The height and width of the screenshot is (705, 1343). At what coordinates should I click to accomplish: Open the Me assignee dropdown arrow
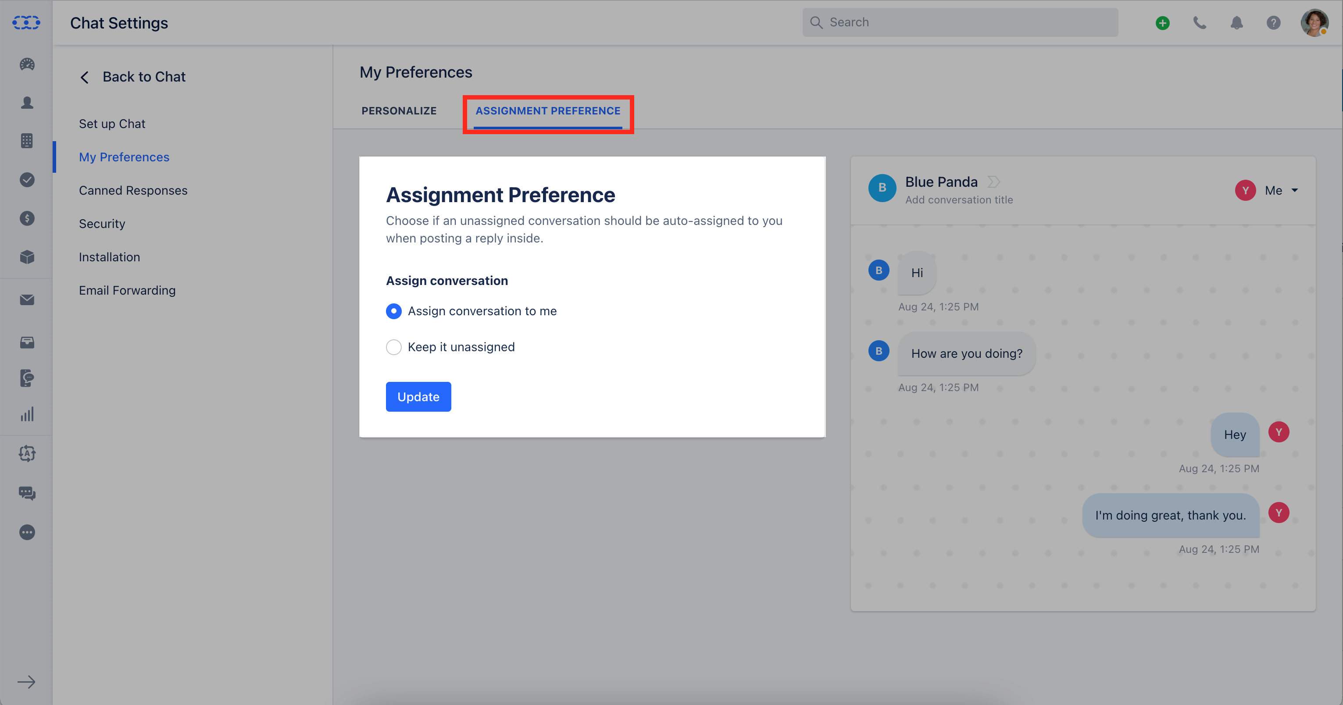coord(1295,191)
